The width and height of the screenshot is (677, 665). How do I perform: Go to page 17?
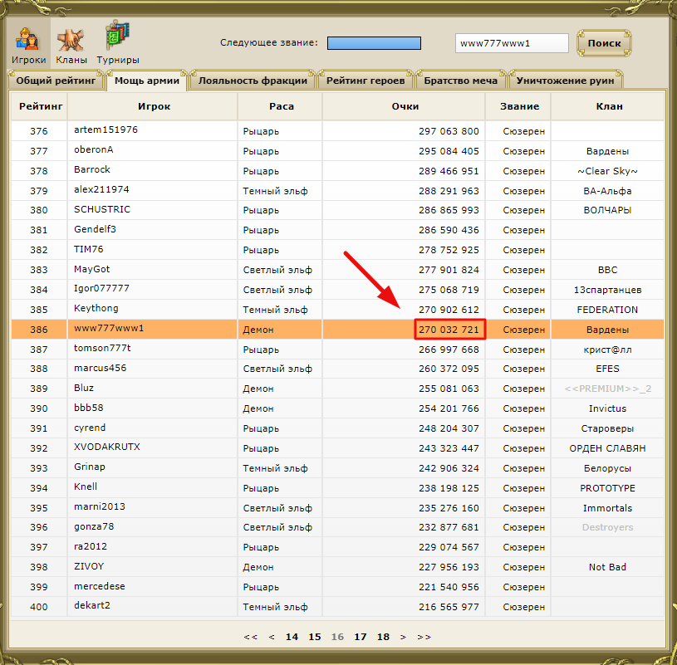click(x=360, y=637)
